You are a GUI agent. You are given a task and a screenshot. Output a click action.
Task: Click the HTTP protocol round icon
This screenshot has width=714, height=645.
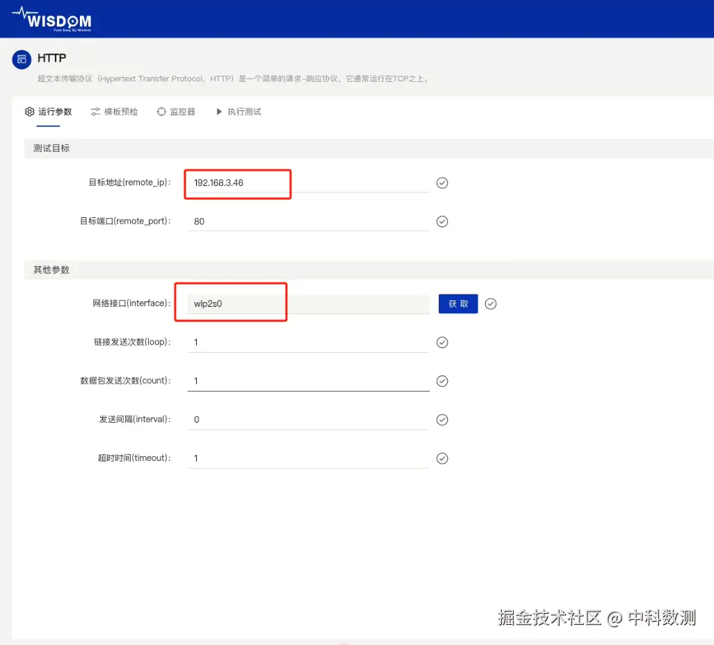[x=22, y=59]
